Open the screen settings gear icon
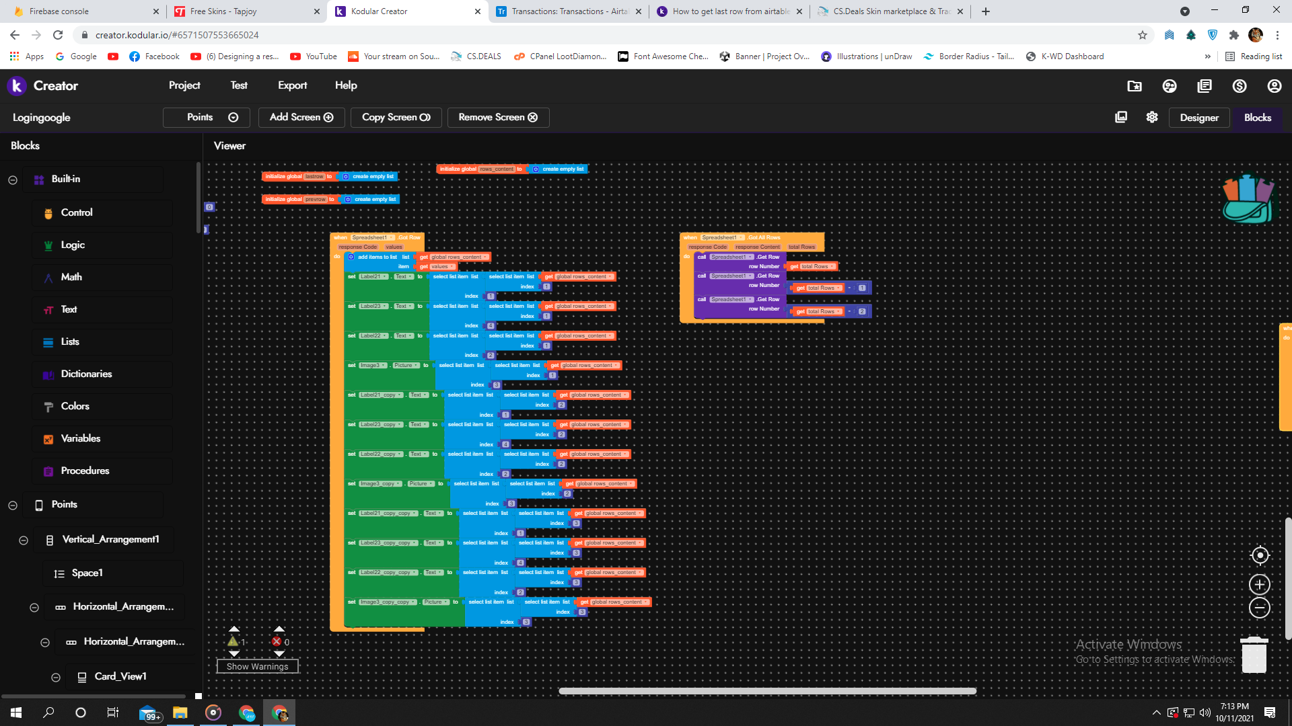This screenshot has width=1292, height=726. coord(1152,117)
